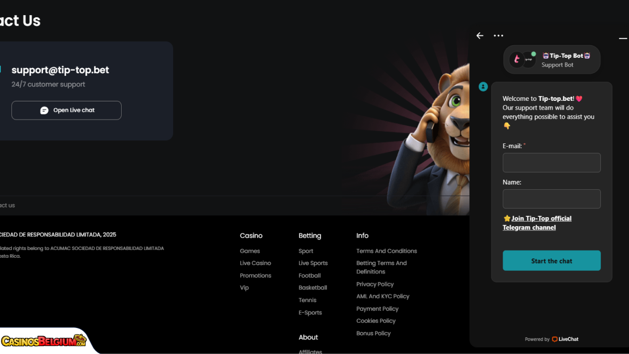
Task: Click the chat bubble icon in Open Live chat
Action: [44, 110]
